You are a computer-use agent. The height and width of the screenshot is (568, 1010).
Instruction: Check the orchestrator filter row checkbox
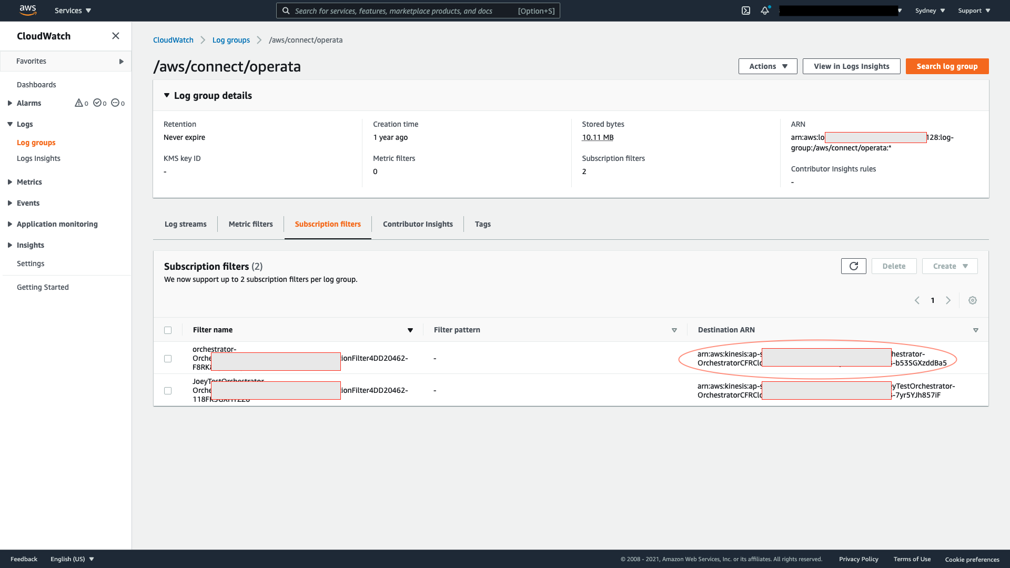point(168,359)
